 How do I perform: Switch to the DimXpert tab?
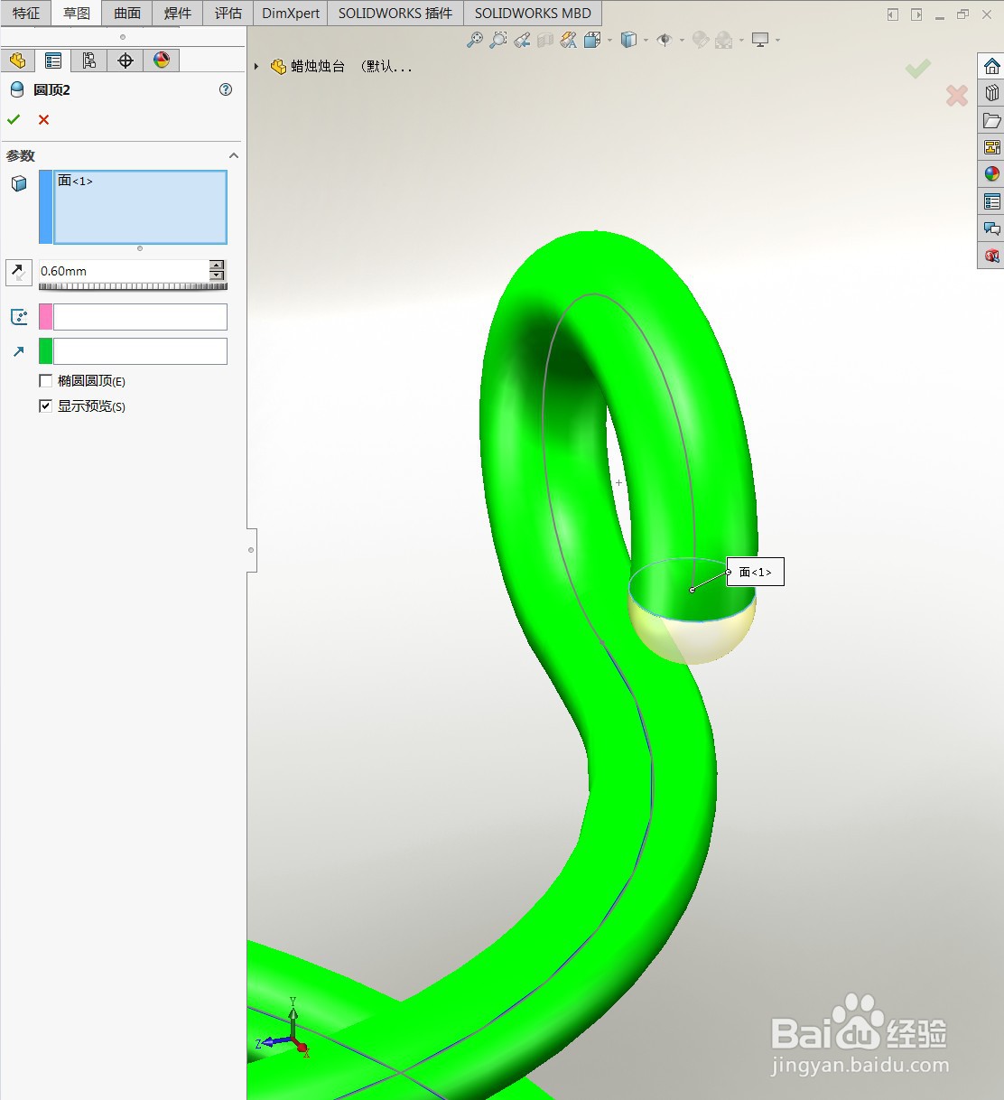coord(291,13)
